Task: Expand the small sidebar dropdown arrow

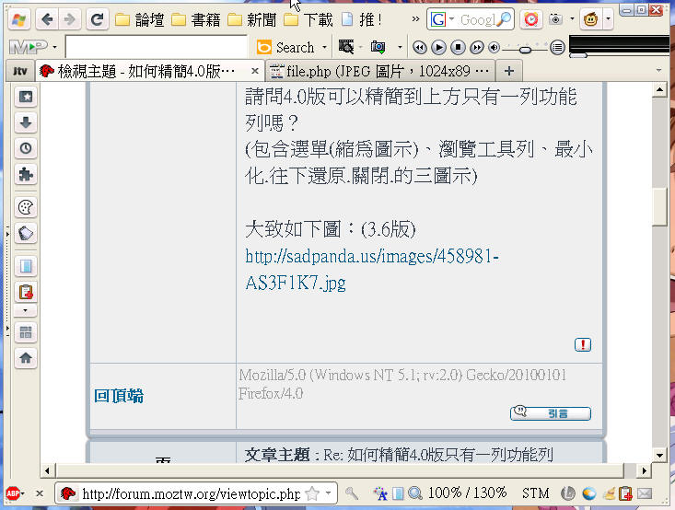Action: tap(26, 310)
